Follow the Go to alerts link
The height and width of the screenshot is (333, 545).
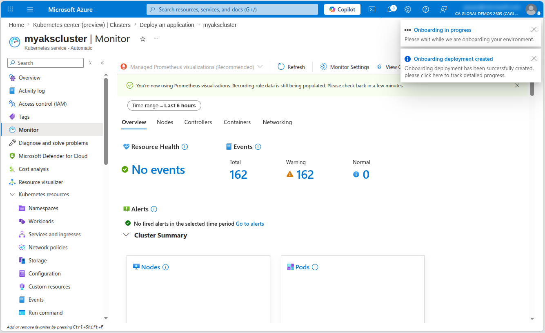250,224
